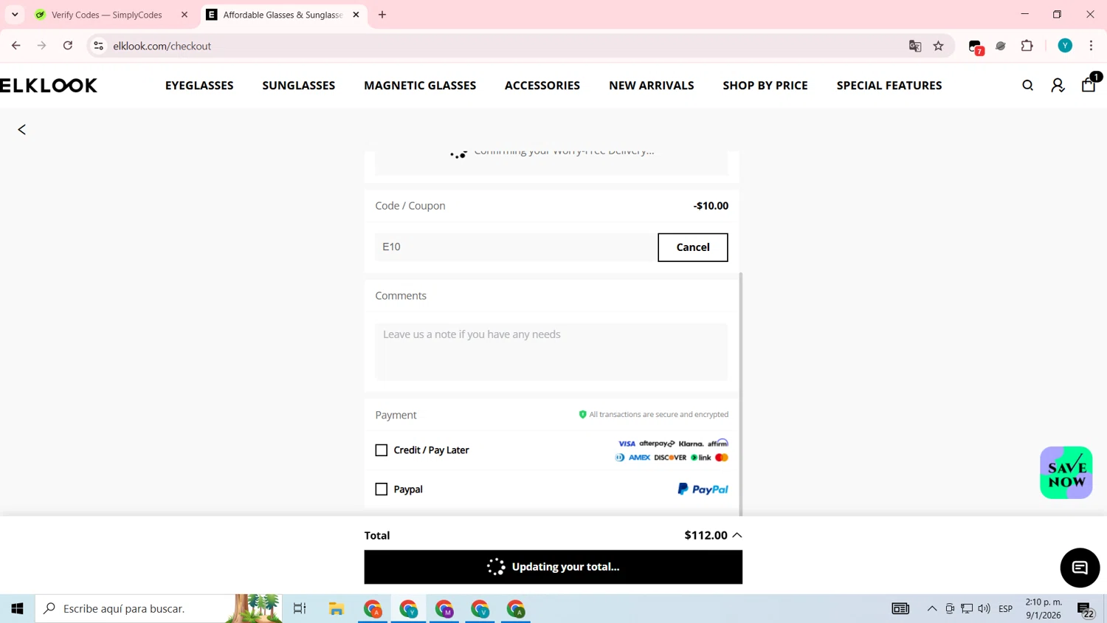Open Windows Start menu
The width and height of the screenshot is (1107, 623).
point(17,609)
